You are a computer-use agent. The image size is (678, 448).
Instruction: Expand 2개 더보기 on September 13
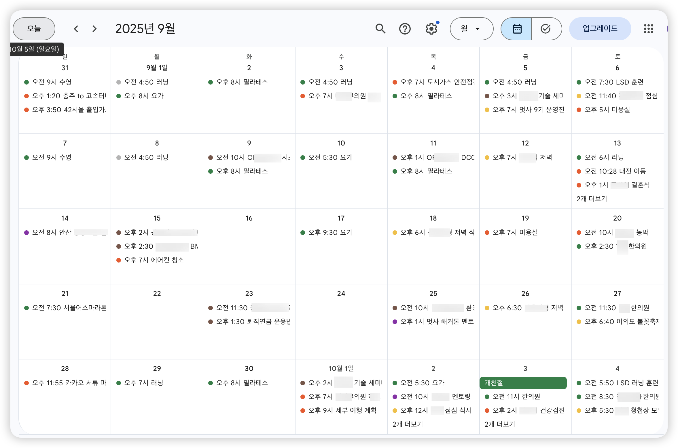click(x=592, y=199)
